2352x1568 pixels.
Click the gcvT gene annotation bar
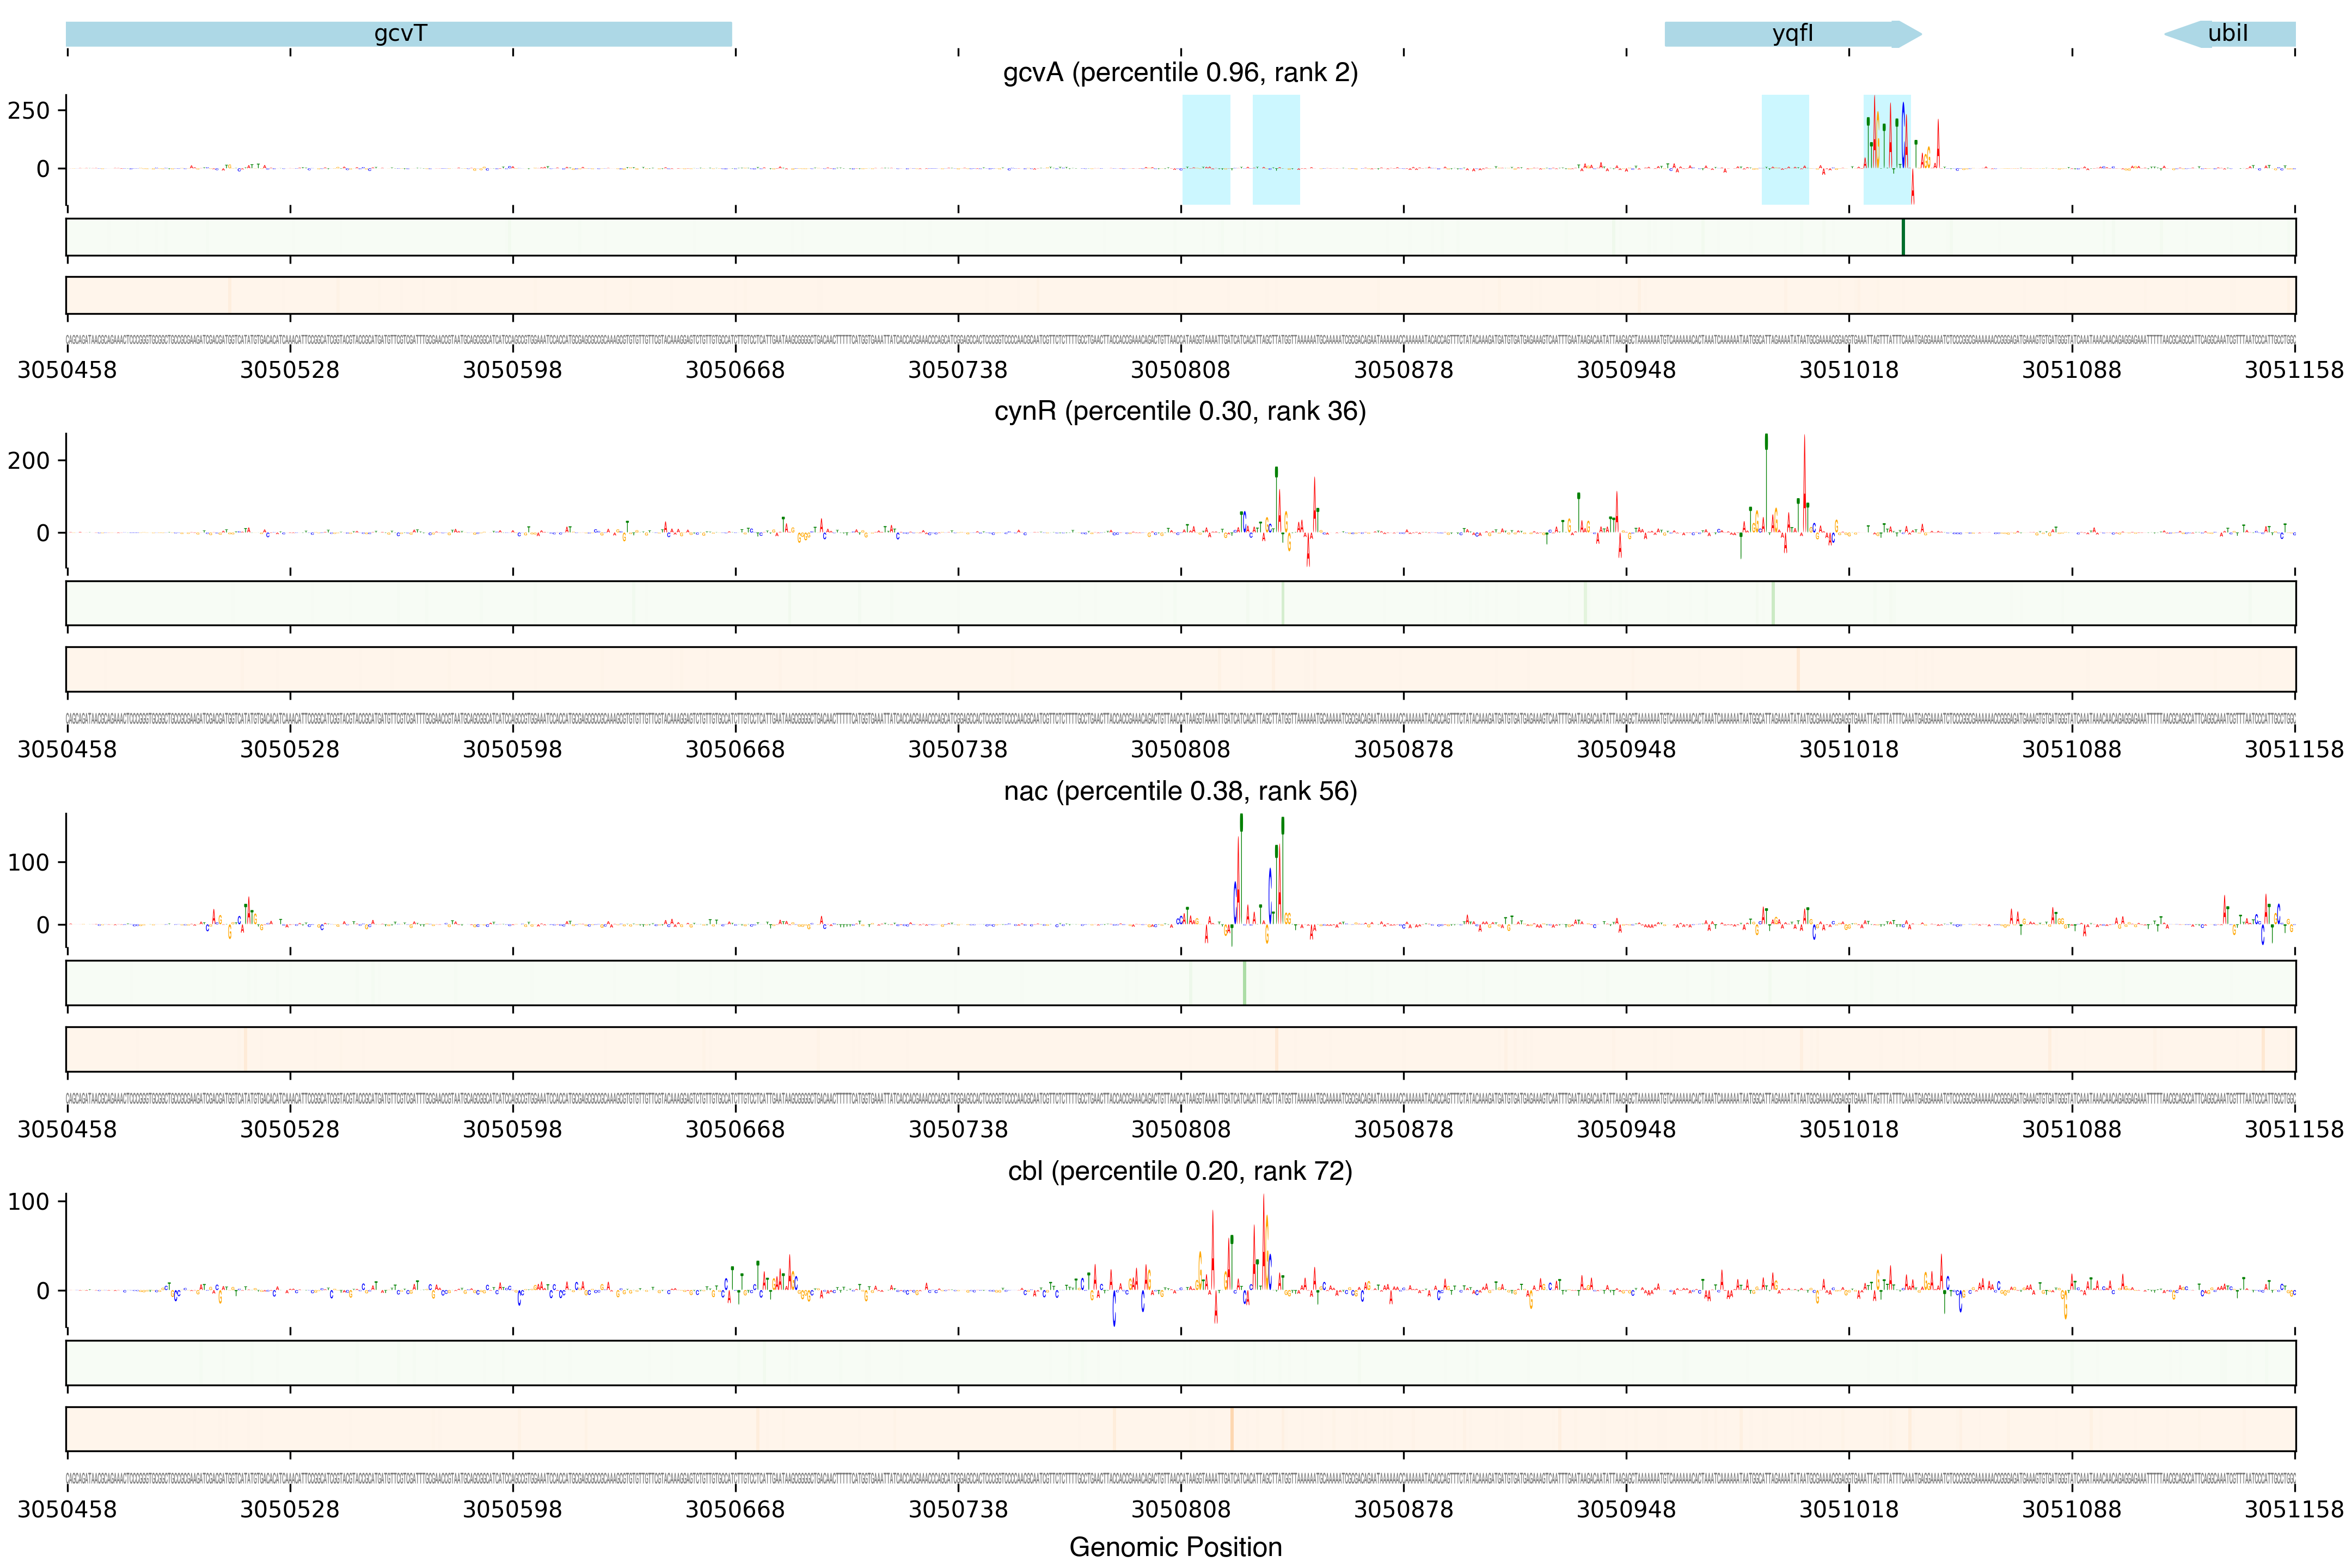click(399, 34)
